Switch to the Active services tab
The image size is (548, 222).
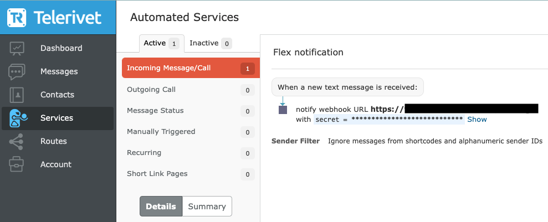[161, 43]
